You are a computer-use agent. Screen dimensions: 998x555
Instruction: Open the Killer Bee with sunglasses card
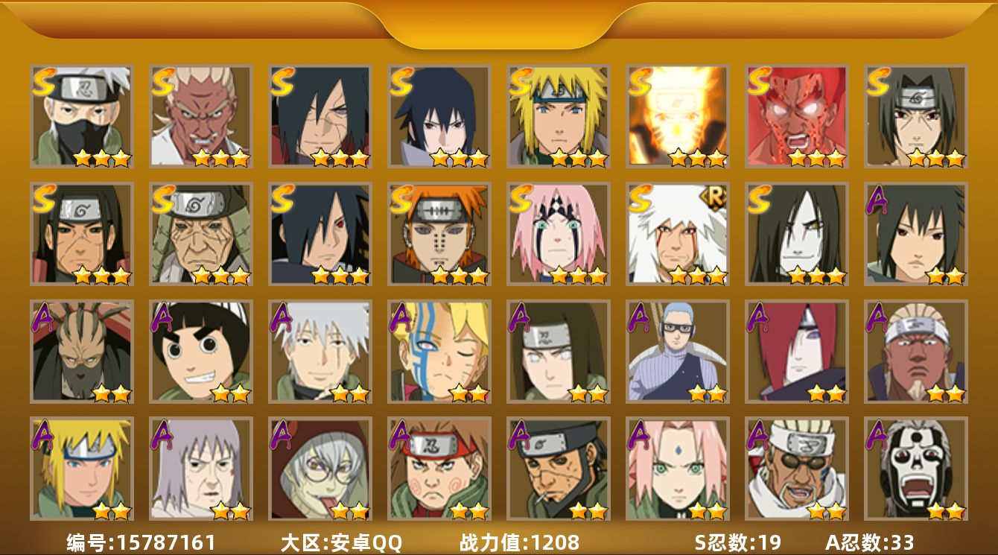pos(796,469)
